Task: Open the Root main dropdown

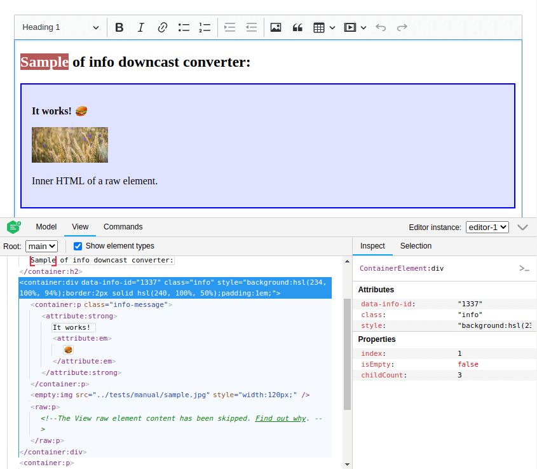Action: 42,246
